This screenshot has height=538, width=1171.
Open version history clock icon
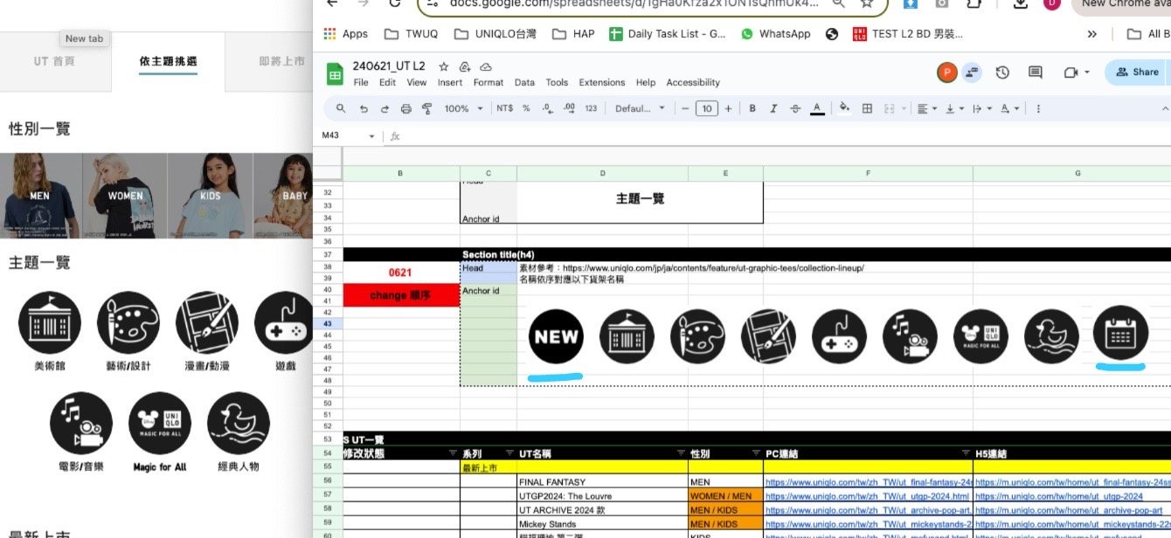tap(1002, 72)
